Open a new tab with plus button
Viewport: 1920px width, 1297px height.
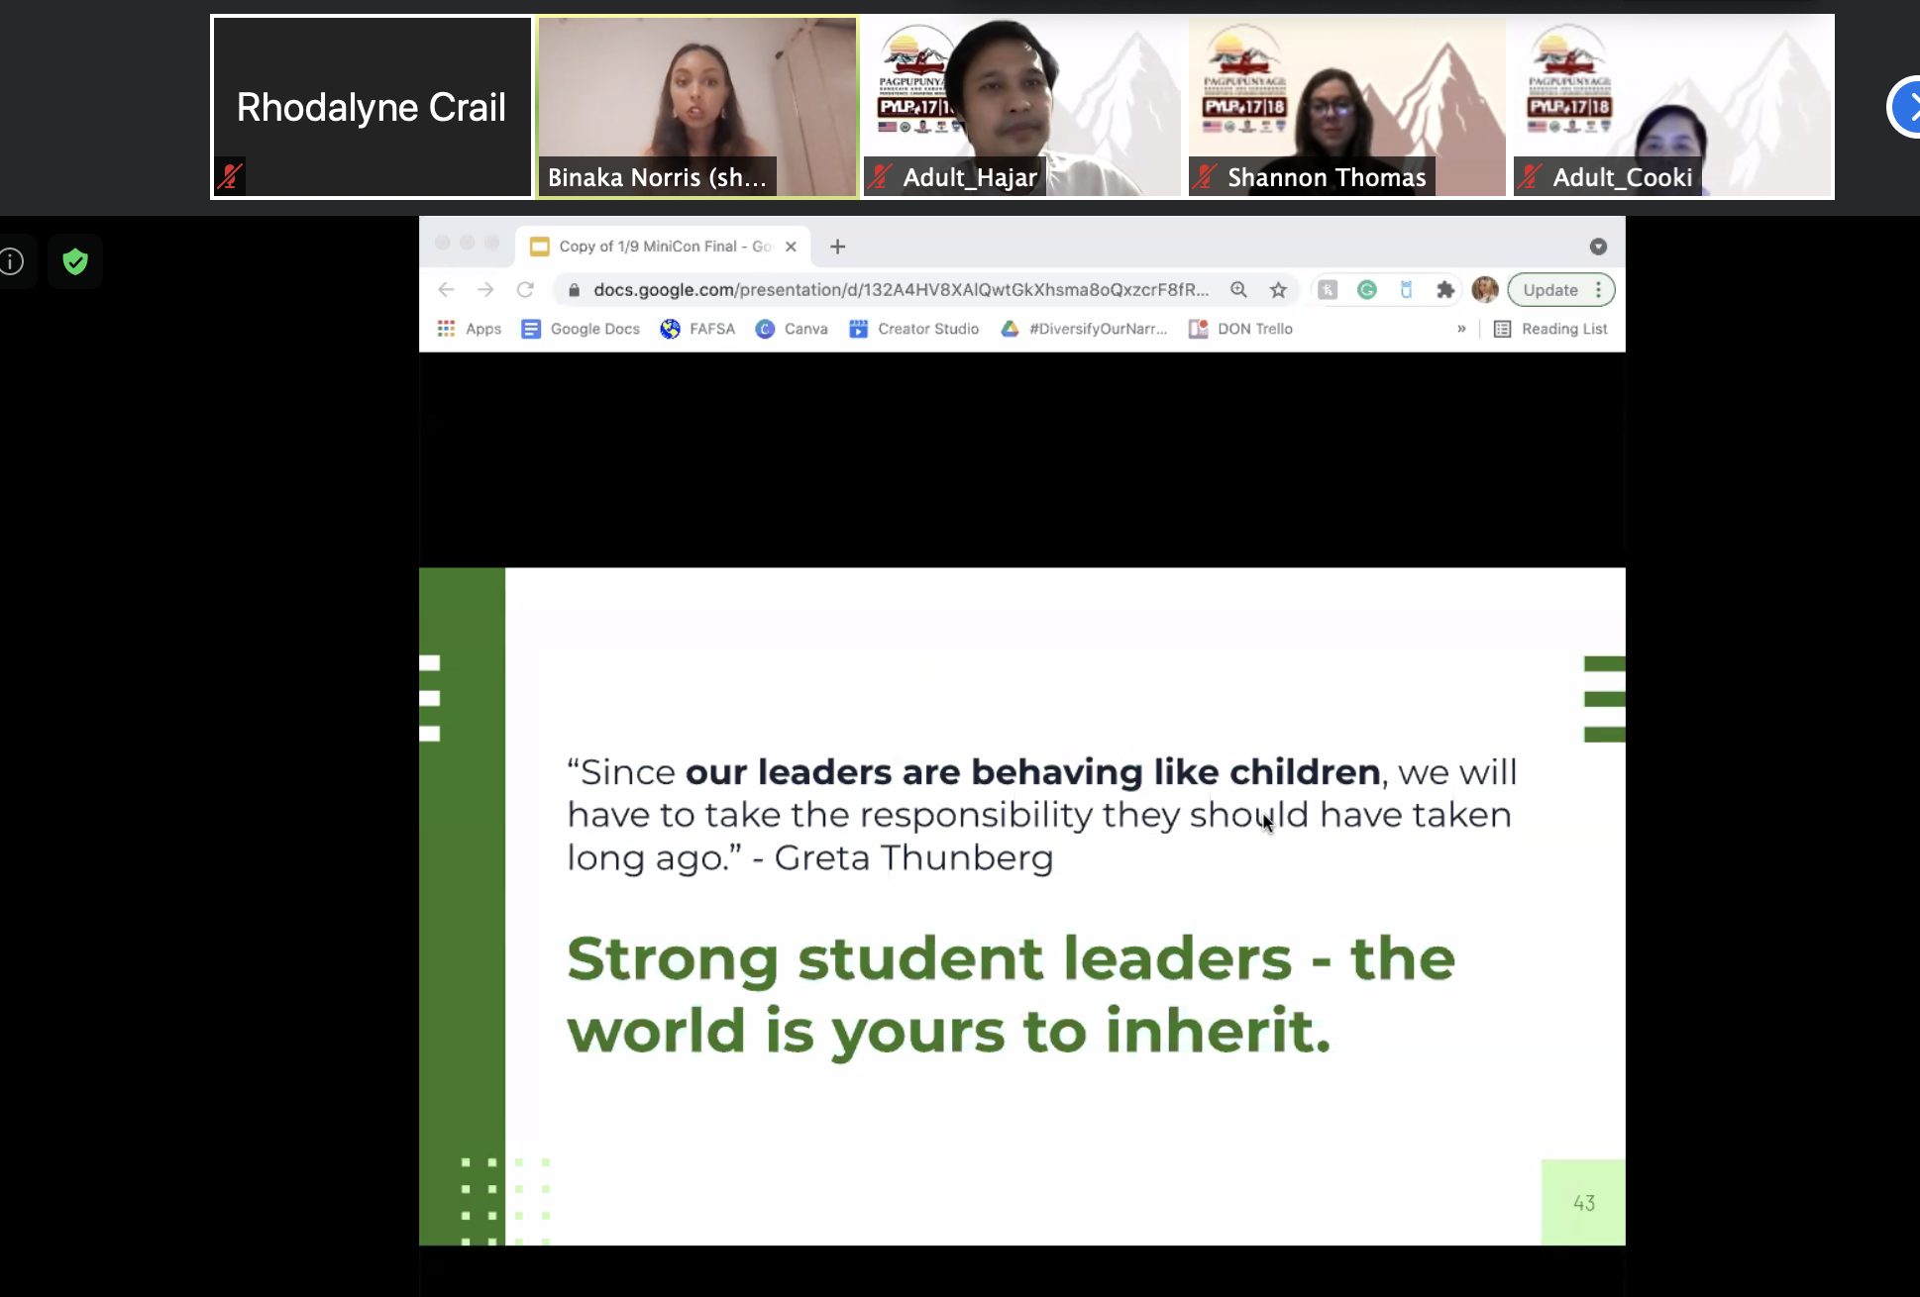(837, 247)
